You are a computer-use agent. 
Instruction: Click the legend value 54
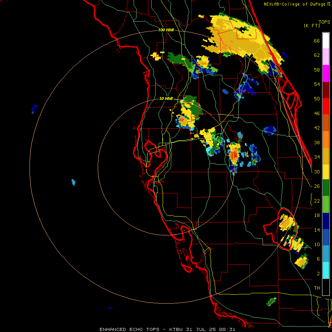coord(317,84)
